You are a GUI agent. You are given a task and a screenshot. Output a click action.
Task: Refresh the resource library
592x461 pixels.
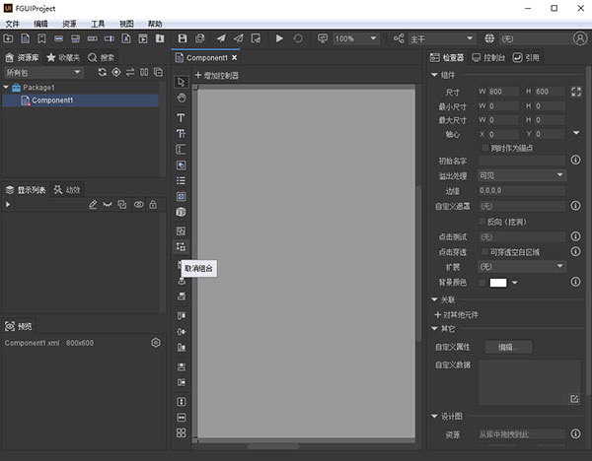point(102,72)
